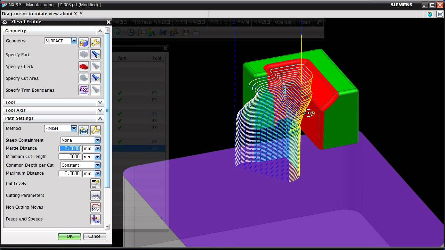Viewport: 445px width, 250px height.
Task: Expand the Tool section
Action: coord(100,102)
